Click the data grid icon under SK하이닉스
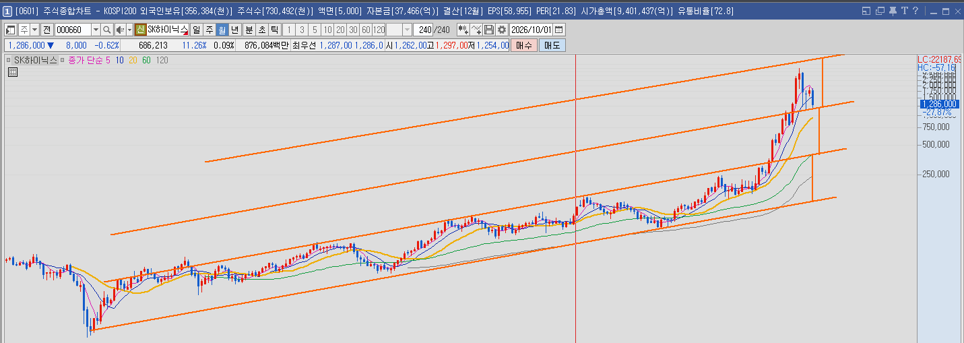 tap(12, 73)
